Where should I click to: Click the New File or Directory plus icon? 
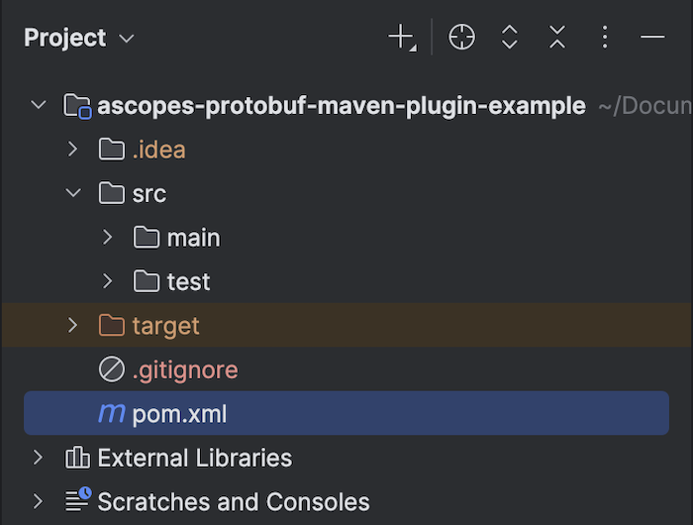(x=402, y=38)
